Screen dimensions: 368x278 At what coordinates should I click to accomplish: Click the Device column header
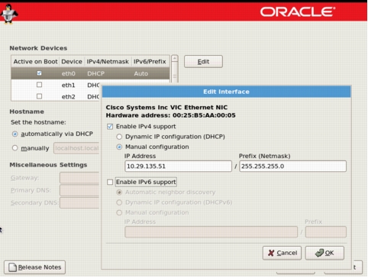tap(72, 62)
